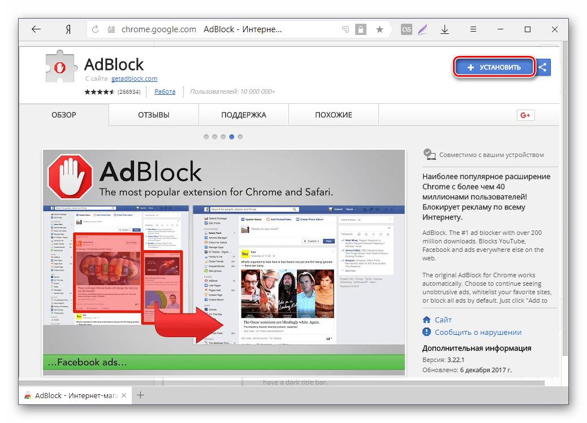Click the purple feather extension icon
This screenshot has height=423, width=587.
tap(423, 29)
